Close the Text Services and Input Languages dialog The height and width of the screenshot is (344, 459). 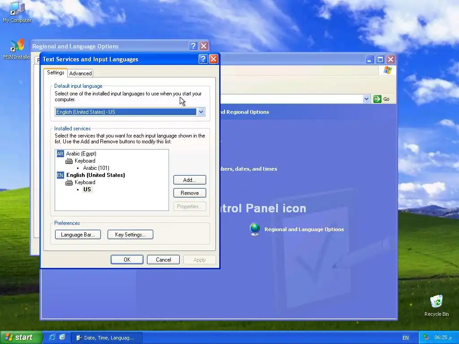click(214, 59)
